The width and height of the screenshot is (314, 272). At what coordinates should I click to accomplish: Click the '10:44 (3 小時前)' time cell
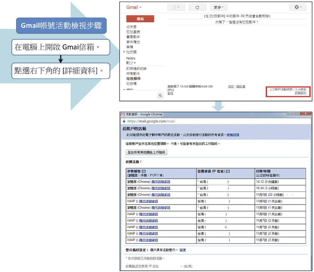click(280, 188)
